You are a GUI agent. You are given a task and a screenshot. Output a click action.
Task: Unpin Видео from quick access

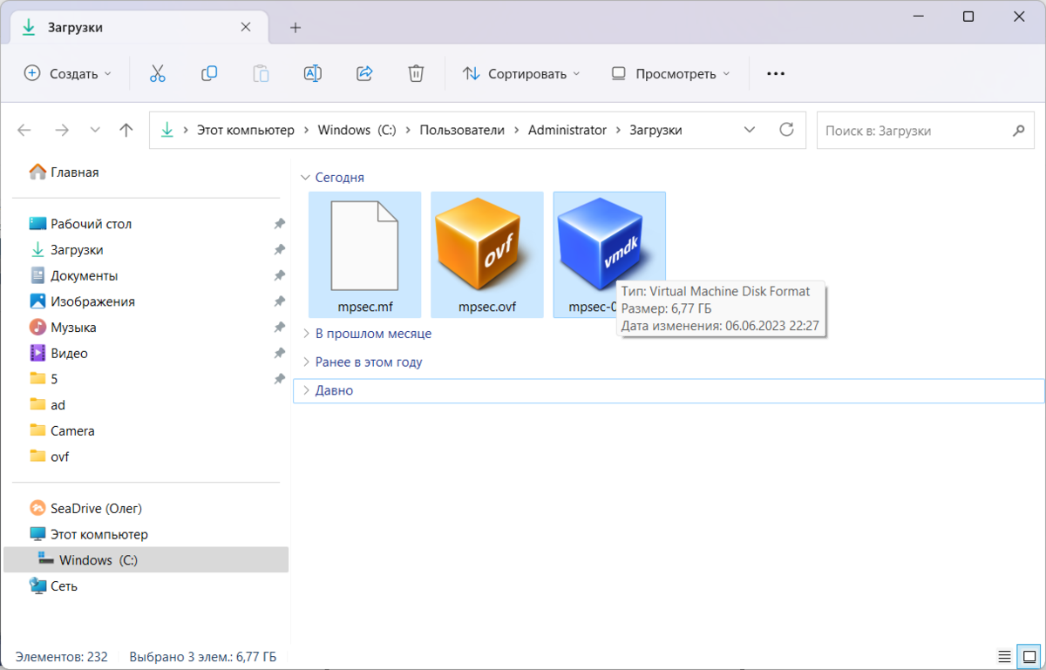(279, 353)
